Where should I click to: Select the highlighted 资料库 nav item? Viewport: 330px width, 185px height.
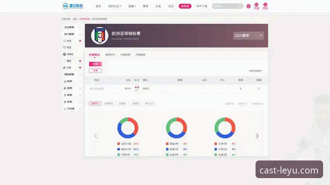click(x=185, y=6)
